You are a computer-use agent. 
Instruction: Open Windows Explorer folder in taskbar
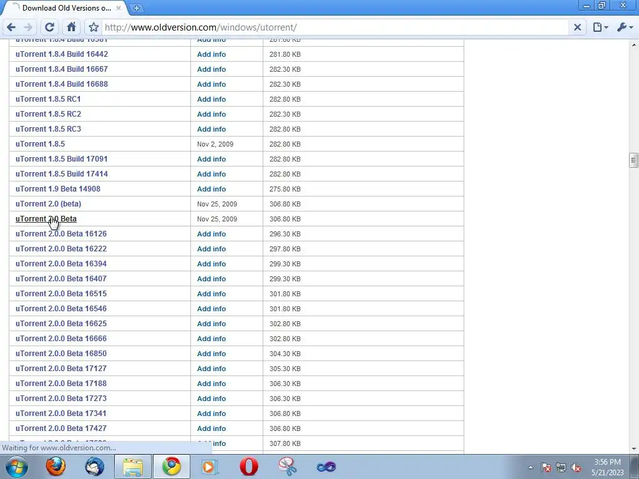(134, 467)
